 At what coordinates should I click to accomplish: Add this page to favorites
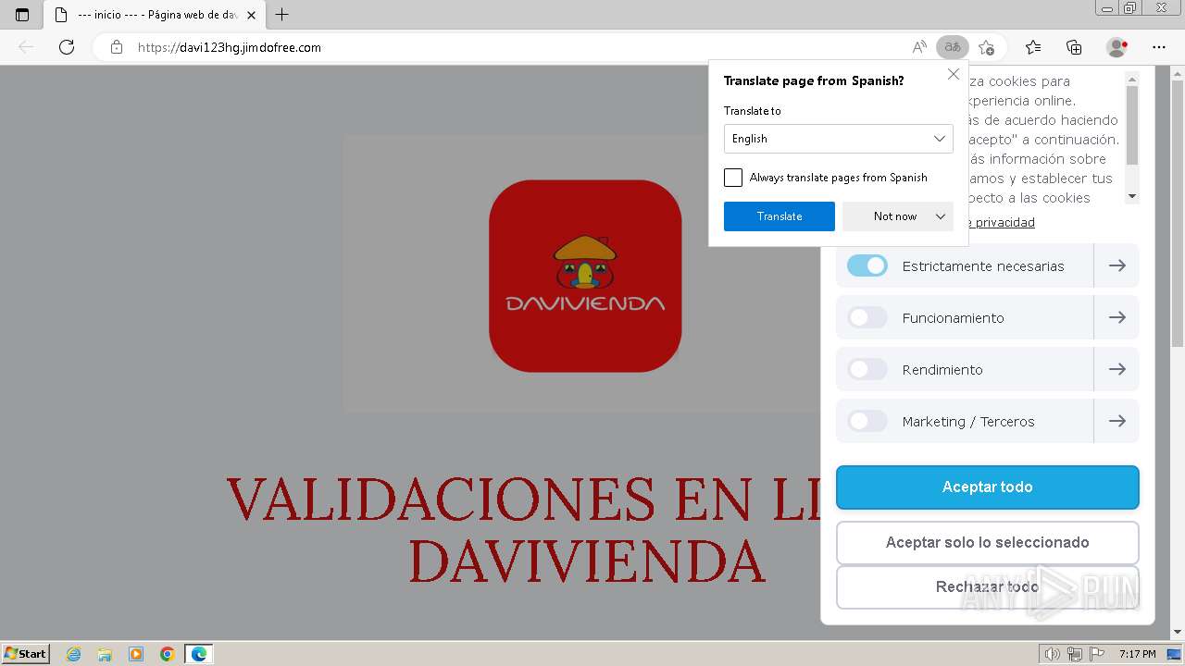[987, 47]
